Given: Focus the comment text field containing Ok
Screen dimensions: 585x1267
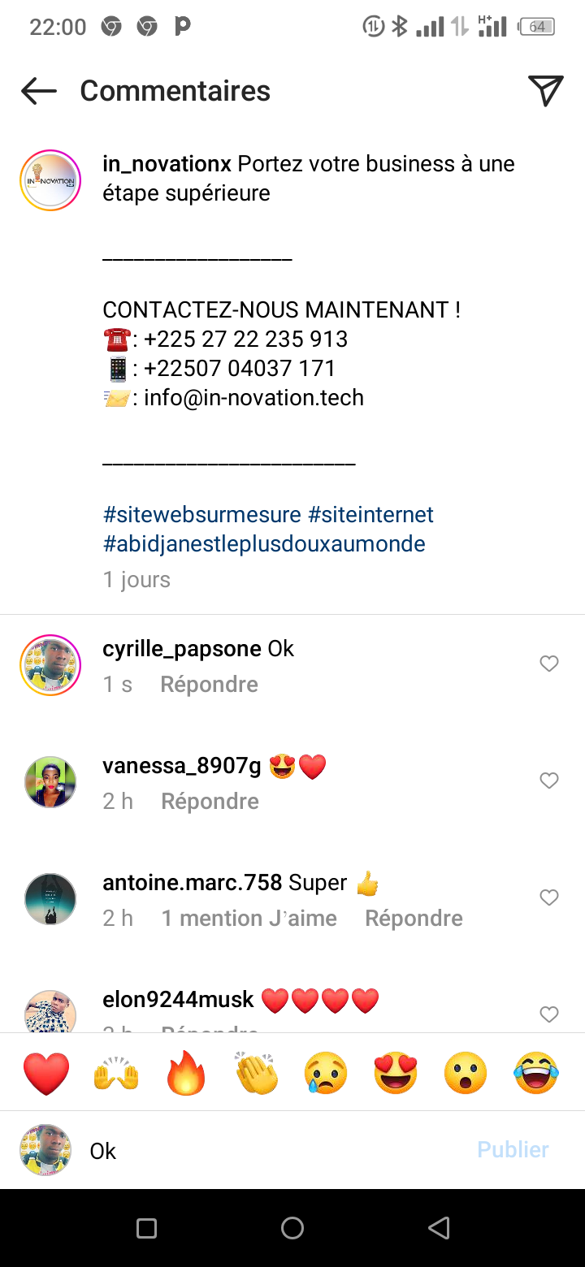Looking at the screenshot, I should 276,1151.
